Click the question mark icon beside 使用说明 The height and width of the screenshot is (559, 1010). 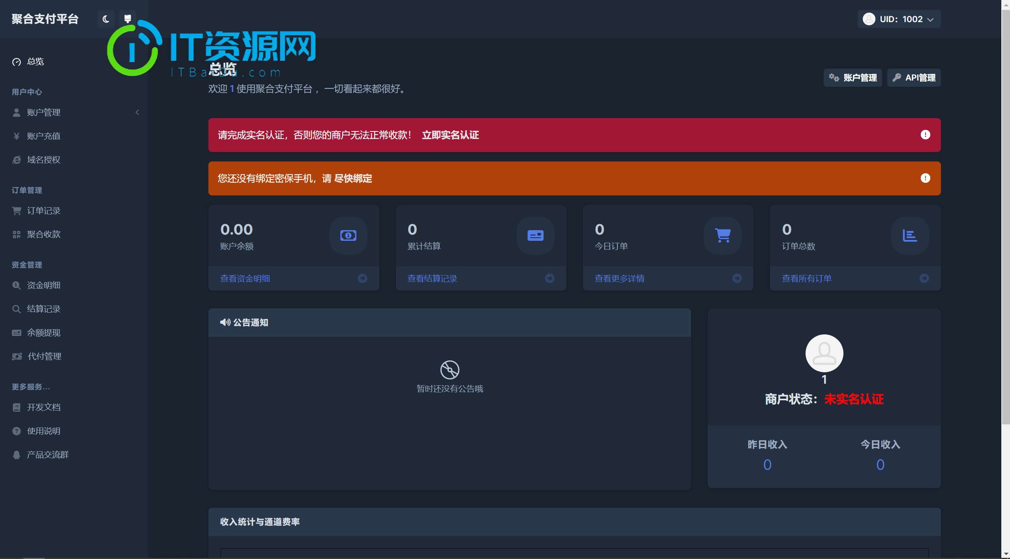[x=17, y=431]
